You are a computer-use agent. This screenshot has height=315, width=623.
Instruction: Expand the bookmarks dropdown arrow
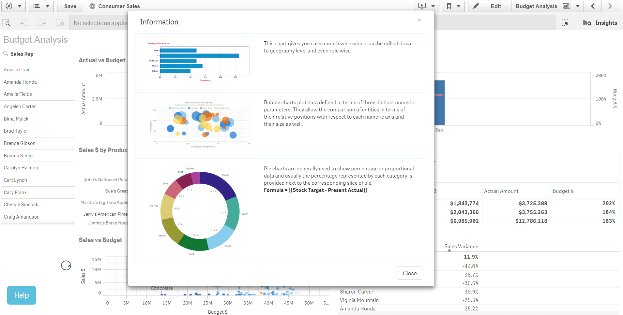[459, 6]
